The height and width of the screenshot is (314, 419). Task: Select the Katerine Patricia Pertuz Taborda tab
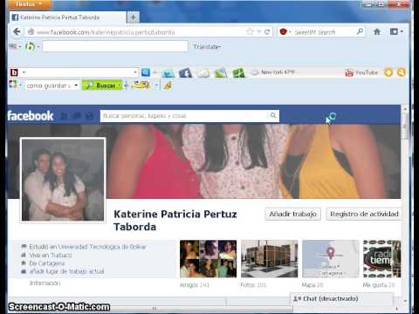pyautogui.click(x=69, y=17)
